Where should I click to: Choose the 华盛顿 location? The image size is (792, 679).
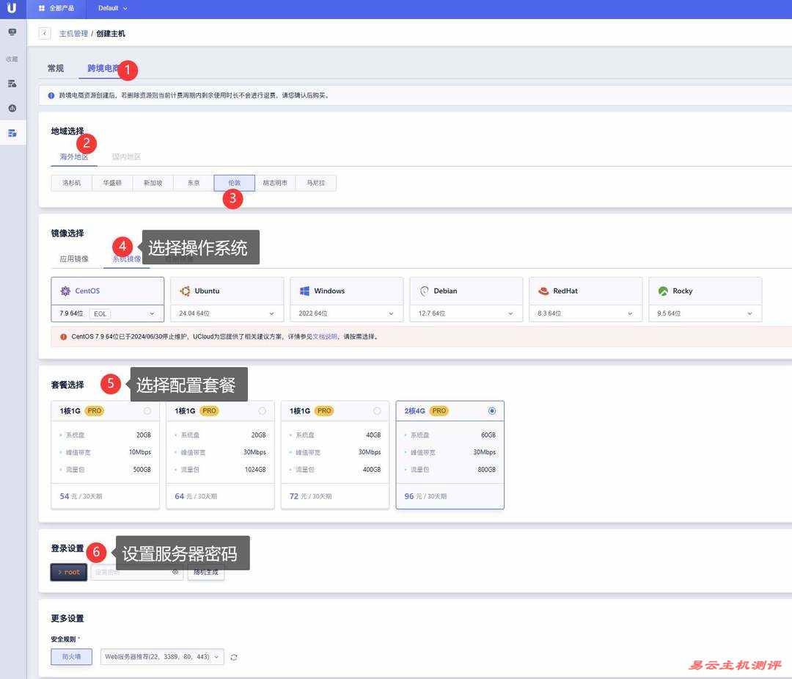coord(112,183)
